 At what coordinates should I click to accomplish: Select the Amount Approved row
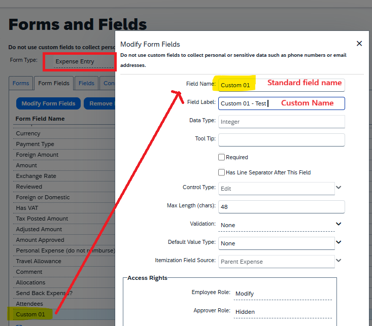click(x=64, y=240)
